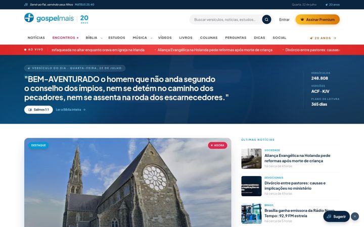Image resolution: width=364 pixels, height=227 pixels.
Task: Open the Notícias menu item
Action: pyautogui.click(x=36, y=37)
